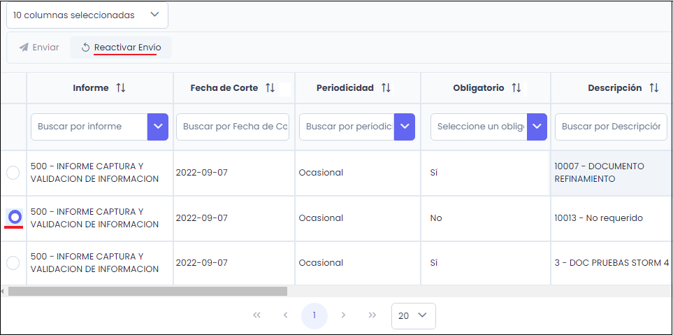Go to first page double-arrow icon
Screen dimensions: 673x335
point(256,315)
